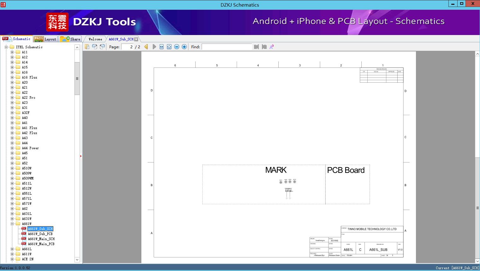The height and width of the screenshot is (271, 480).
Task: Click the rotate counterclockwise page icon
Action: (95, 47)
